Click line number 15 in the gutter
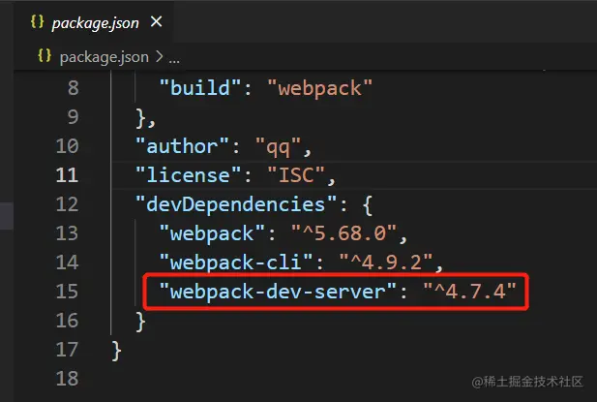Viewport: 597px width, 402px height. (x=67, y=292)
